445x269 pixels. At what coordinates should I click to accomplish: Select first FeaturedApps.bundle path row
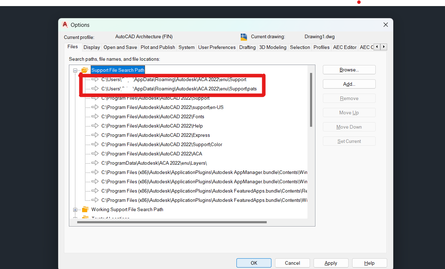[204, 191]
